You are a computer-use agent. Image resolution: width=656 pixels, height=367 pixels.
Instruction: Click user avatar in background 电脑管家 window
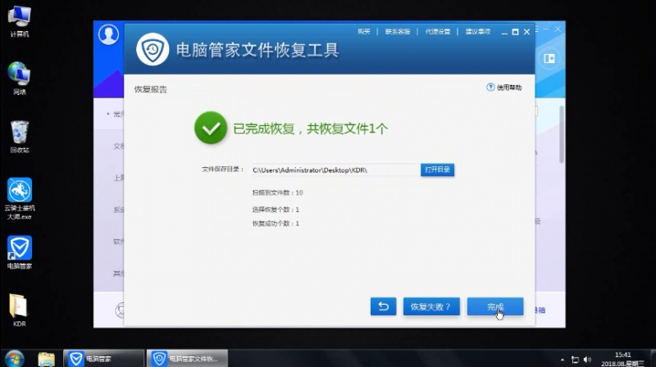tap(108, 34)
